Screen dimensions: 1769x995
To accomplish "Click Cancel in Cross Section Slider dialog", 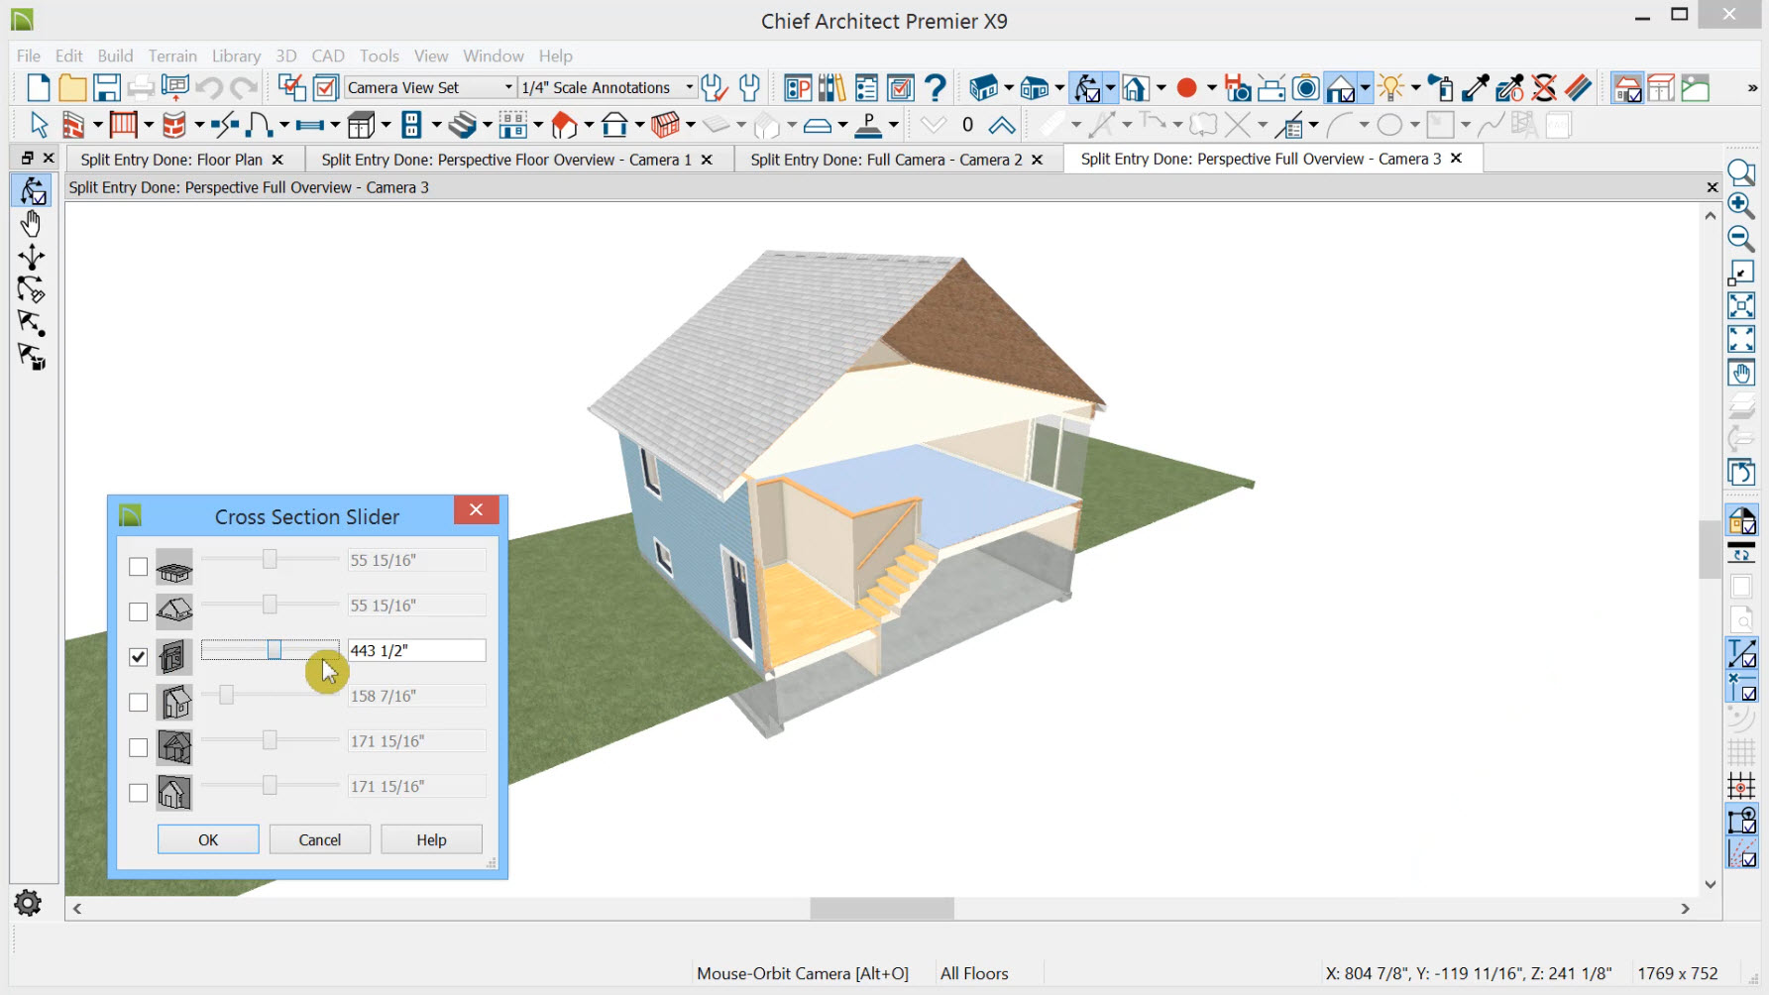I will [319, 839].
